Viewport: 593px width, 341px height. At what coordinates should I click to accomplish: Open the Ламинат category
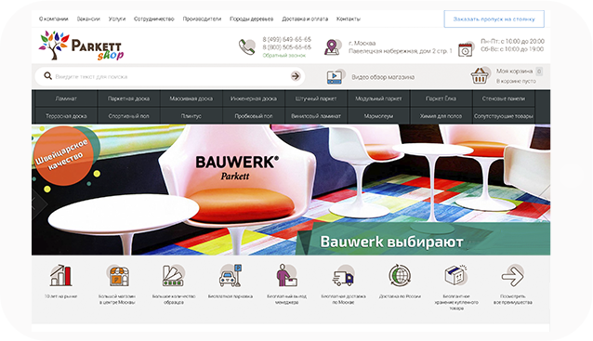(66, 98)
